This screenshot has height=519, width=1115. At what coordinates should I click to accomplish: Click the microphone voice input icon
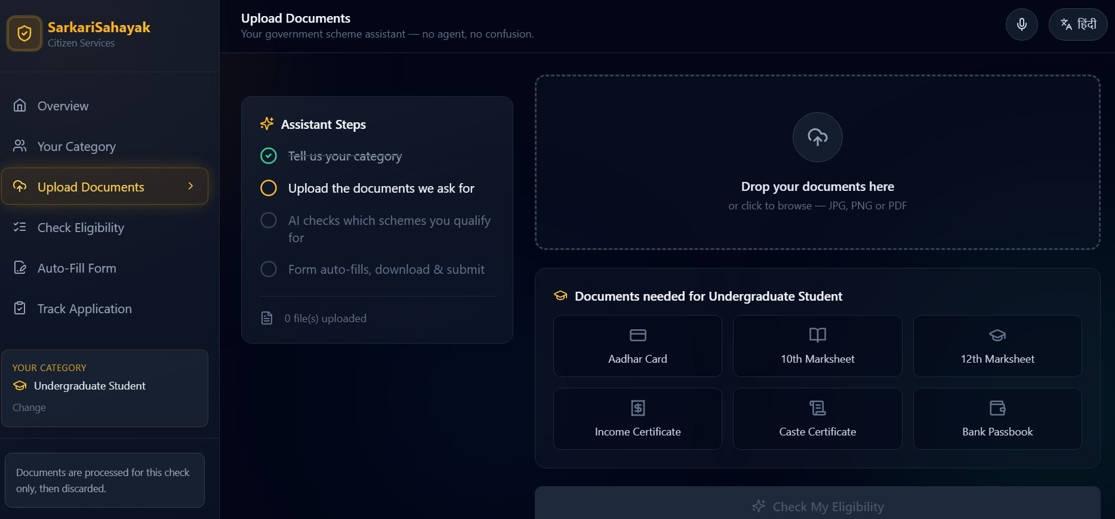tap(1021, 24)
